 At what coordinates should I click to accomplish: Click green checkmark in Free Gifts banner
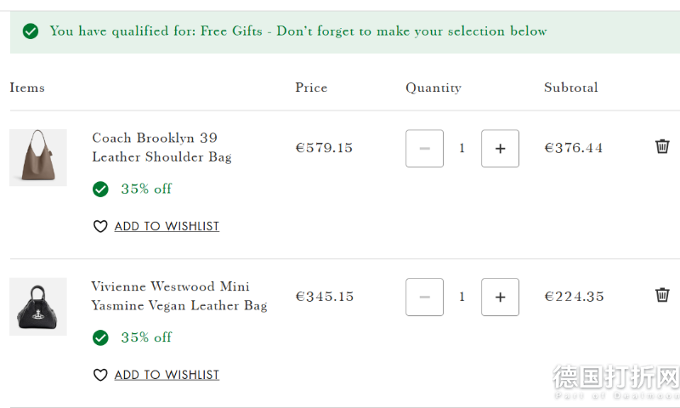(31, 31)
